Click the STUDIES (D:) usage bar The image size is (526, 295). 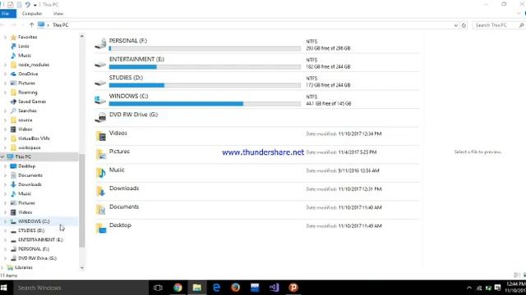point(205,85)
